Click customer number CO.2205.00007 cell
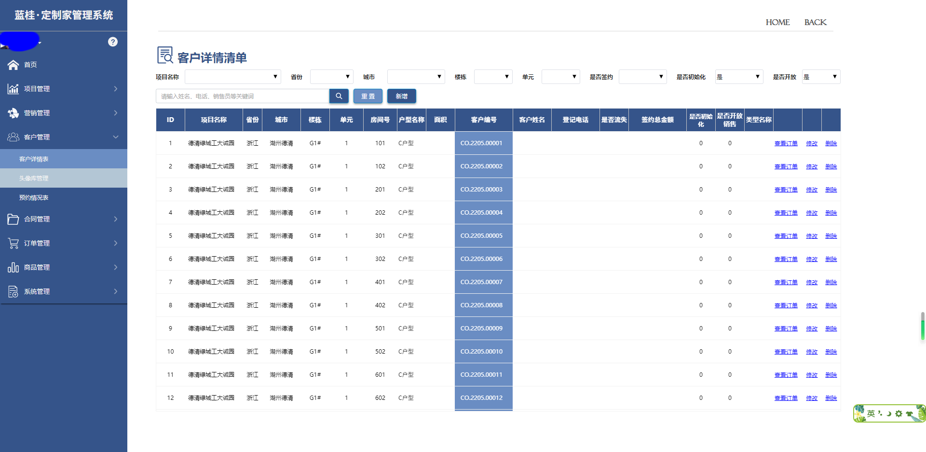This screenshot has width=926, height=452. [x=484, y=282]
